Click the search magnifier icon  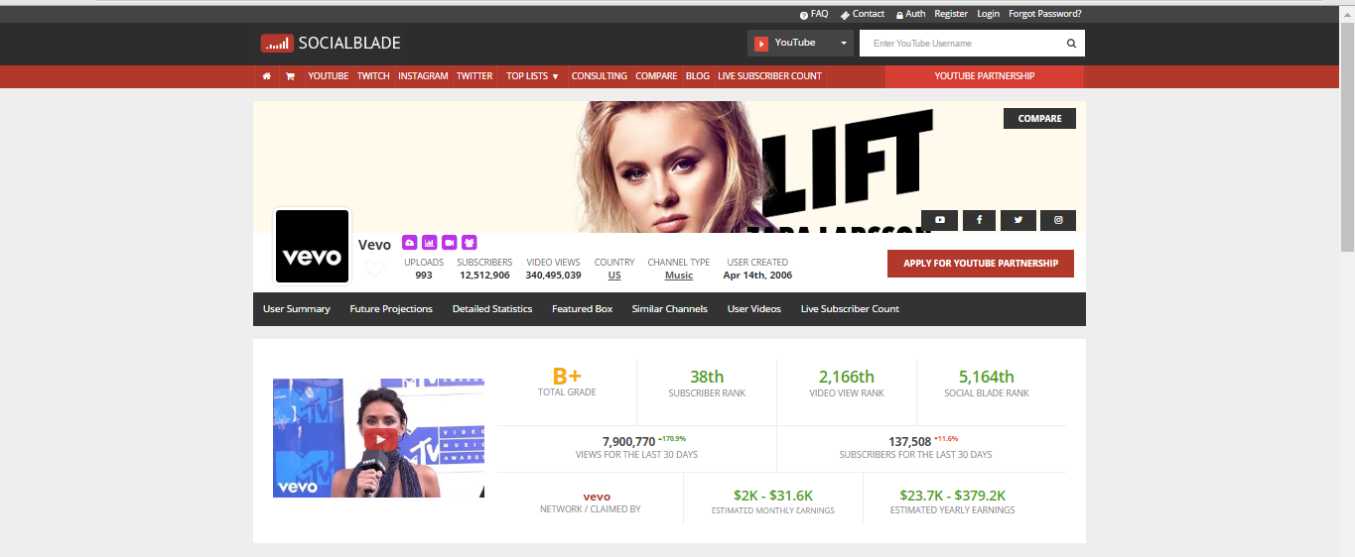(x=1071, y=44)
